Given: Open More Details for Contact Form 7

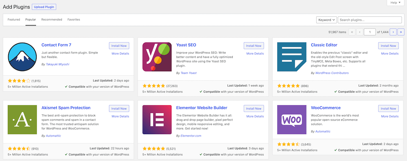Looking at the screenshot, I should pos(120,54).
